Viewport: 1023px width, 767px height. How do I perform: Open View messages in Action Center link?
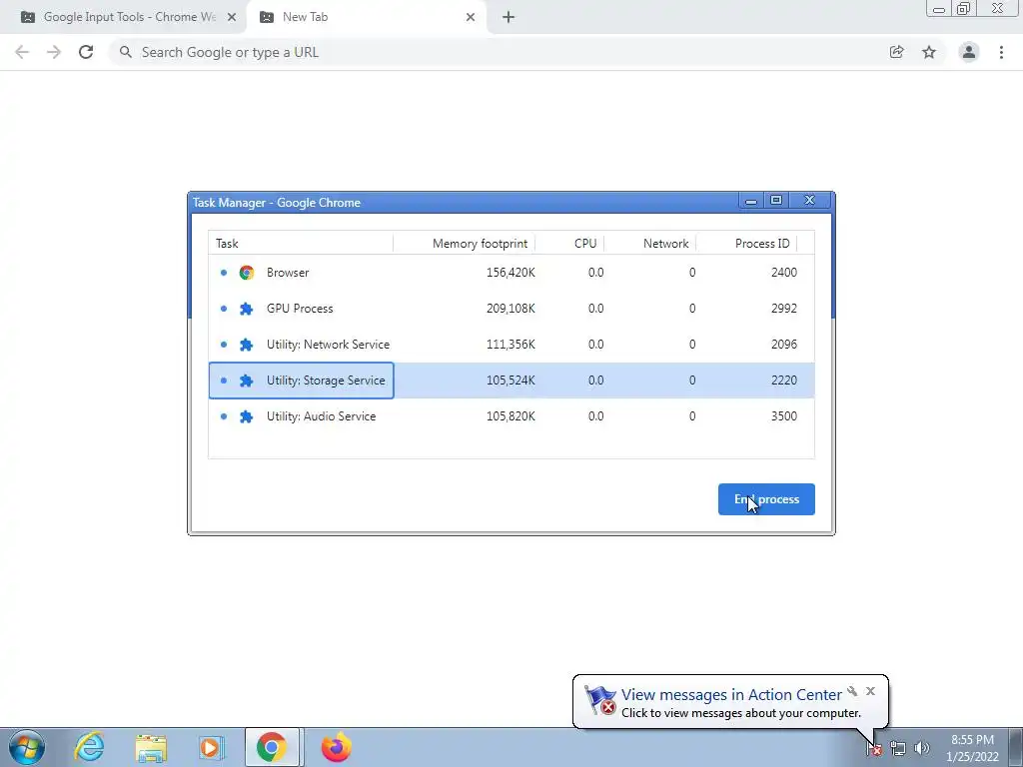click(x=731, y=695)
